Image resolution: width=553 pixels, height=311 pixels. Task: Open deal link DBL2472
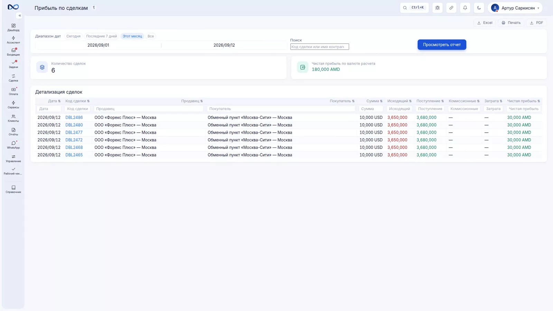point(74,140)
